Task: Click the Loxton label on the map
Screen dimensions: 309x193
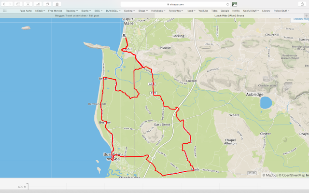Action: coord(191,81)
